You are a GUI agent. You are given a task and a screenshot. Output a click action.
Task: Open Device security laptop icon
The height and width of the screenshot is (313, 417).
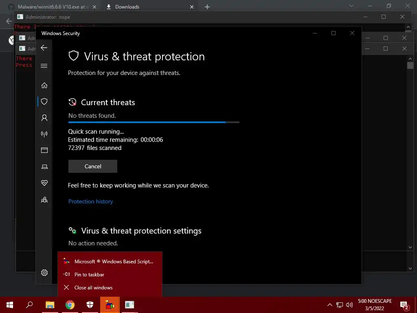click(44, 167)
